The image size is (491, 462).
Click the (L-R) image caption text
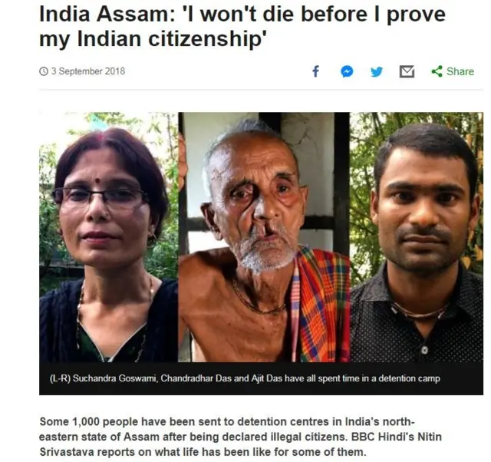[245, 378]
